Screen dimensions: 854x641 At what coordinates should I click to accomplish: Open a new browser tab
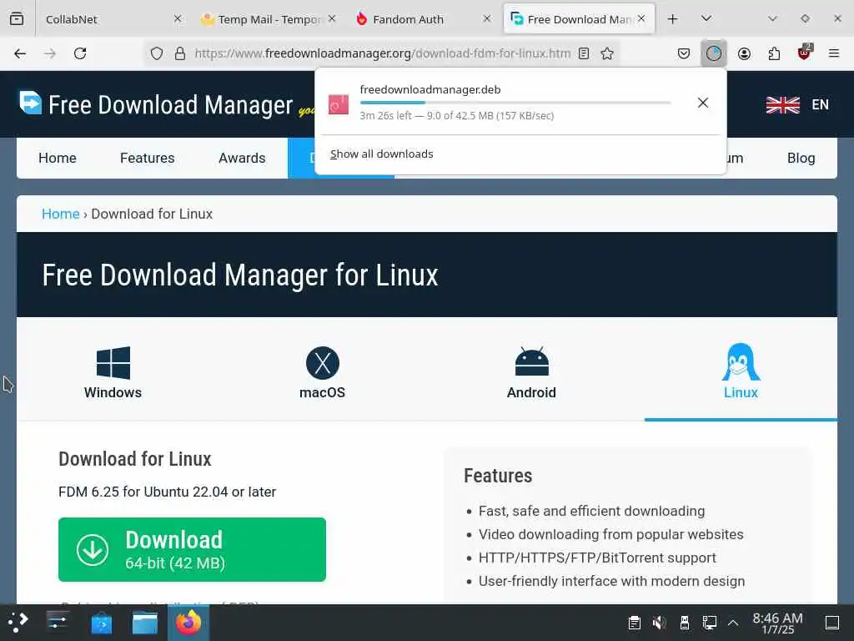pos(673,19)
